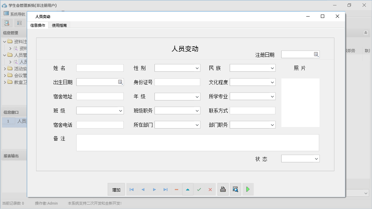Click inside the 姓名 name input field
Viewport: 372px width, 209px height.
pos(100,68)
